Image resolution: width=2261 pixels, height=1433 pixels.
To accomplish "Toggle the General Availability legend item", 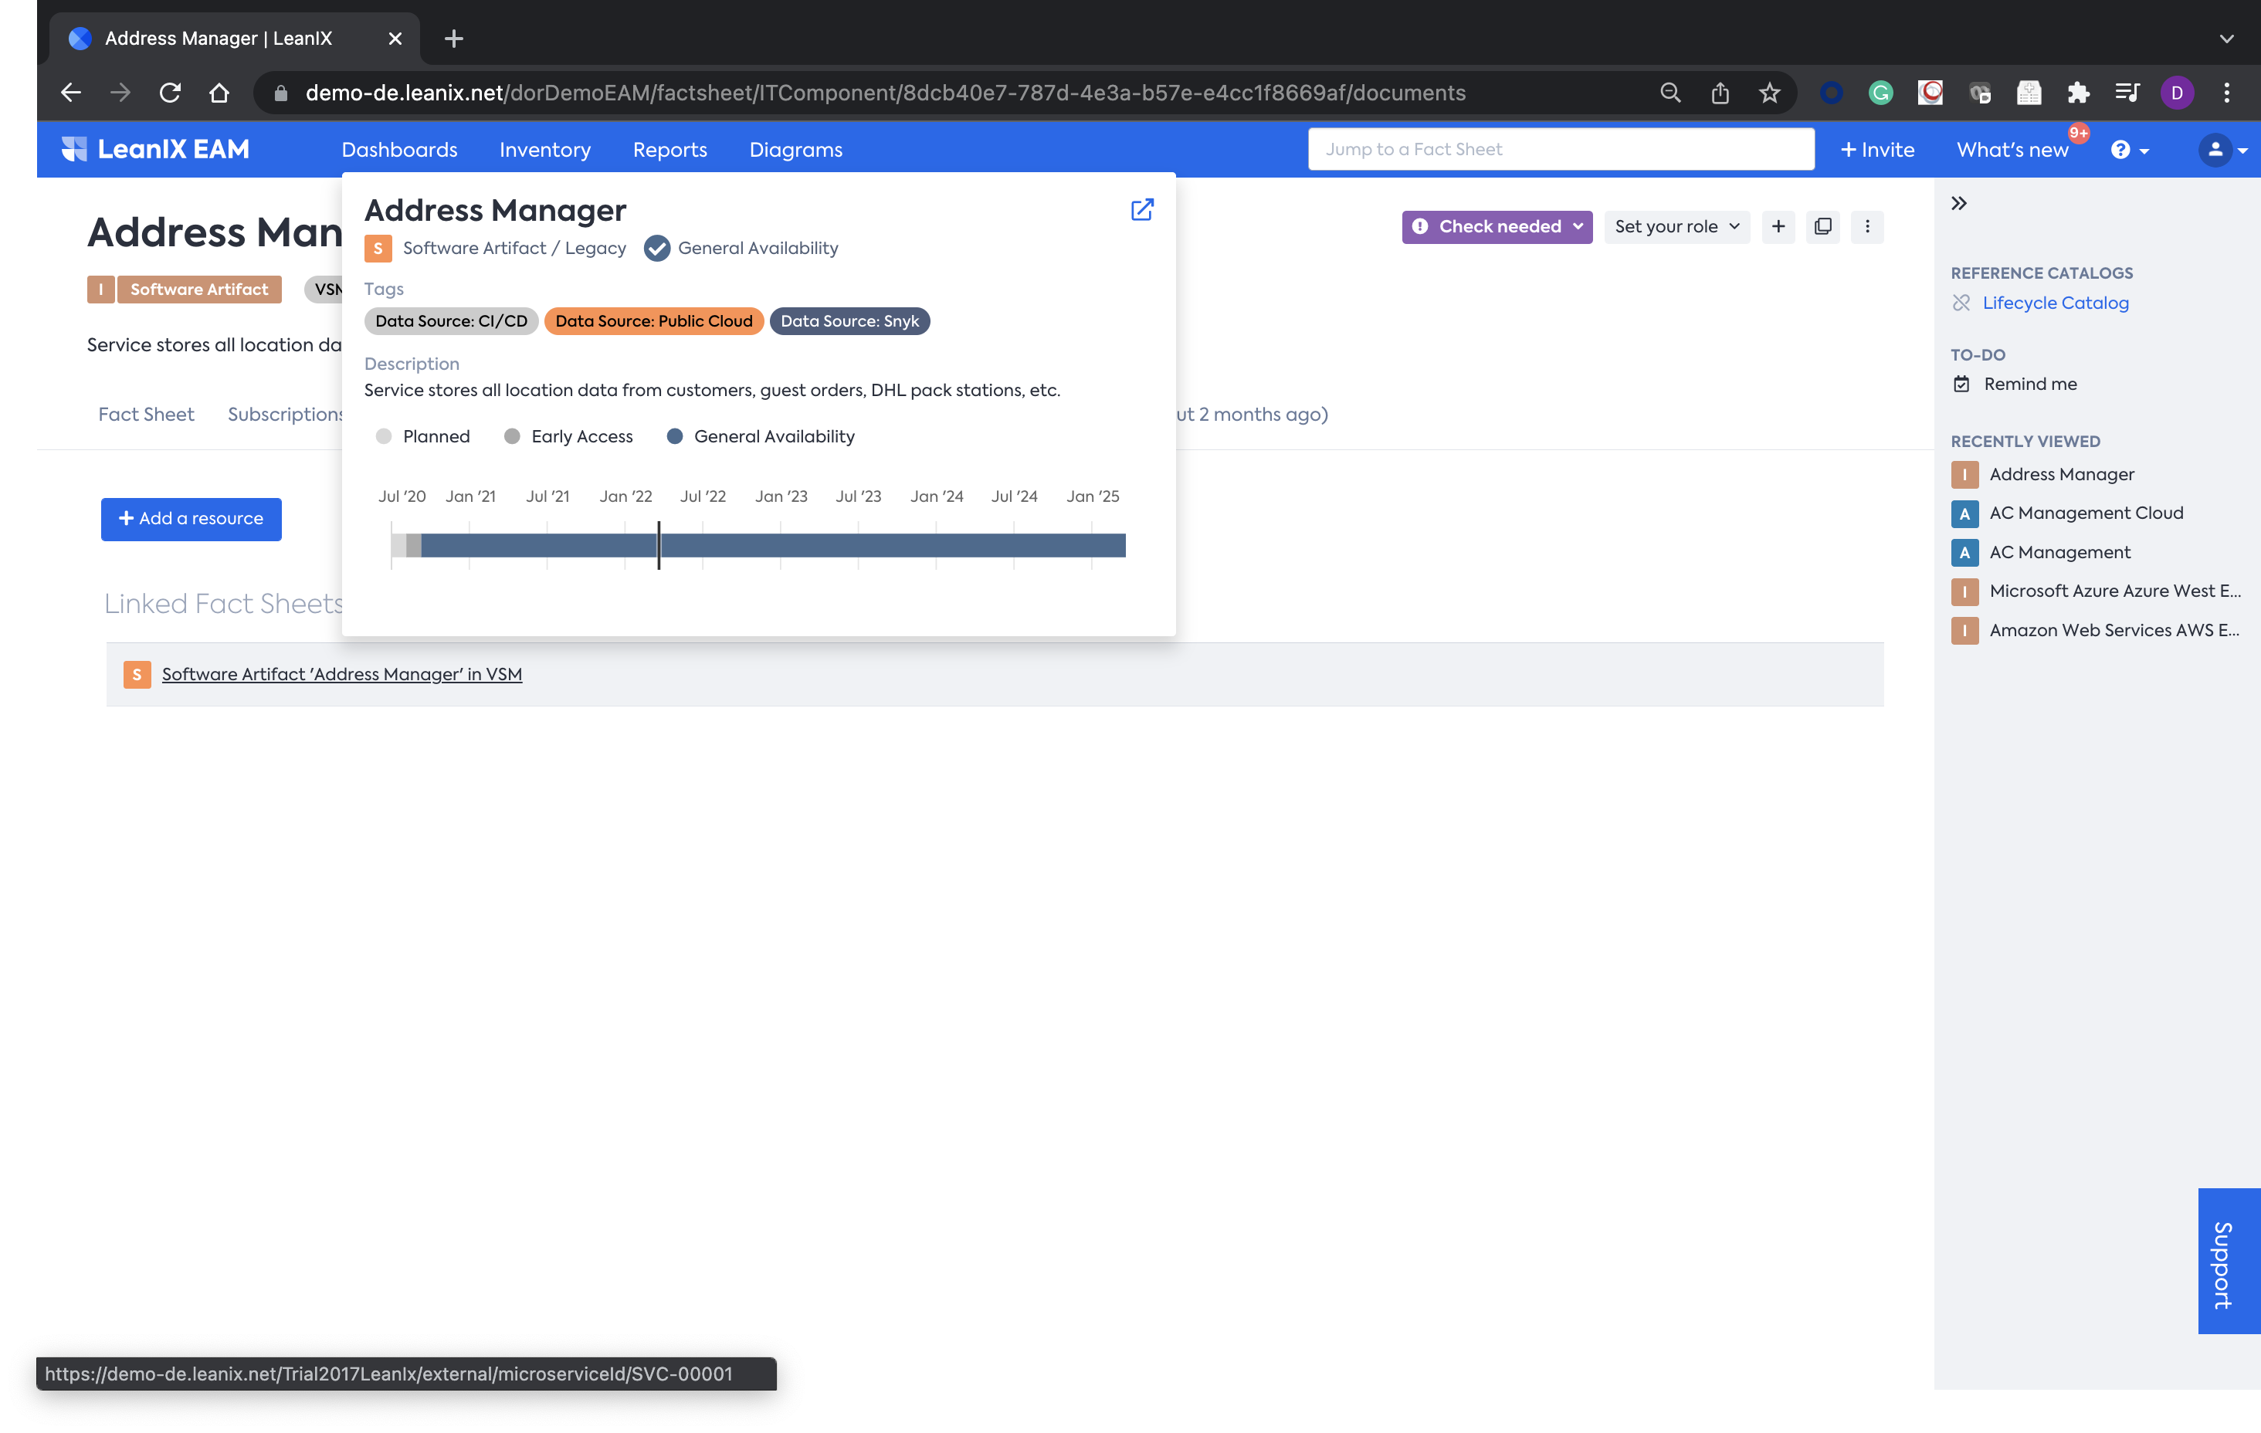I will (x=761, y=437).
